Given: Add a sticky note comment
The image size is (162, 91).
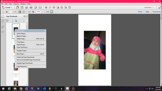Looking at the screenshot, I should [x=50, y=7].
